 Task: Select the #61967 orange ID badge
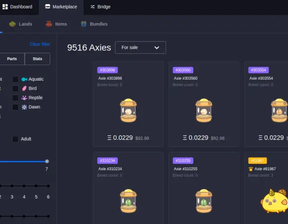point(258,161)
